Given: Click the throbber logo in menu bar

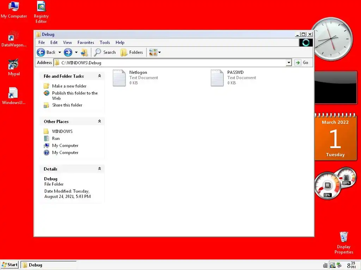Looking at the screenshot, I should (306, 43).
